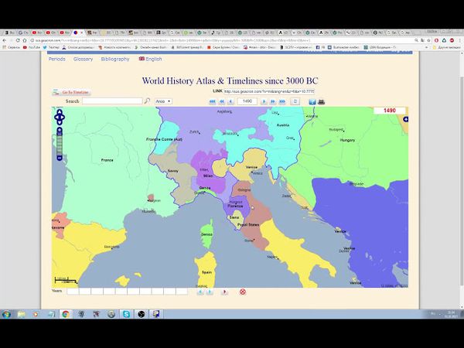This screenshot has width=464, height=348.
Task: Click the map pan control arrows
Action: pyautogui.click(x=60, y=118)
